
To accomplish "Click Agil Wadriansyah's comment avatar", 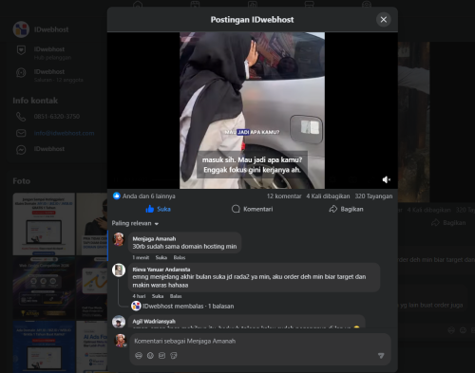I will coord(119,322).
